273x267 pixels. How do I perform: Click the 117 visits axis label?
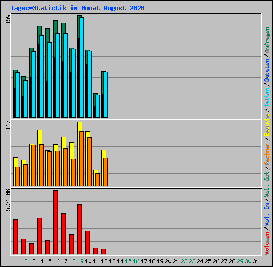tap(8, 125)
